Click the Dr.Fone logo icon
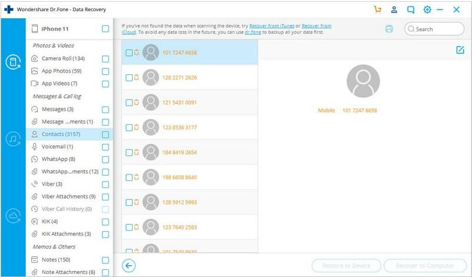The height and width of the screenshot is (277, 472). point(9,9)
